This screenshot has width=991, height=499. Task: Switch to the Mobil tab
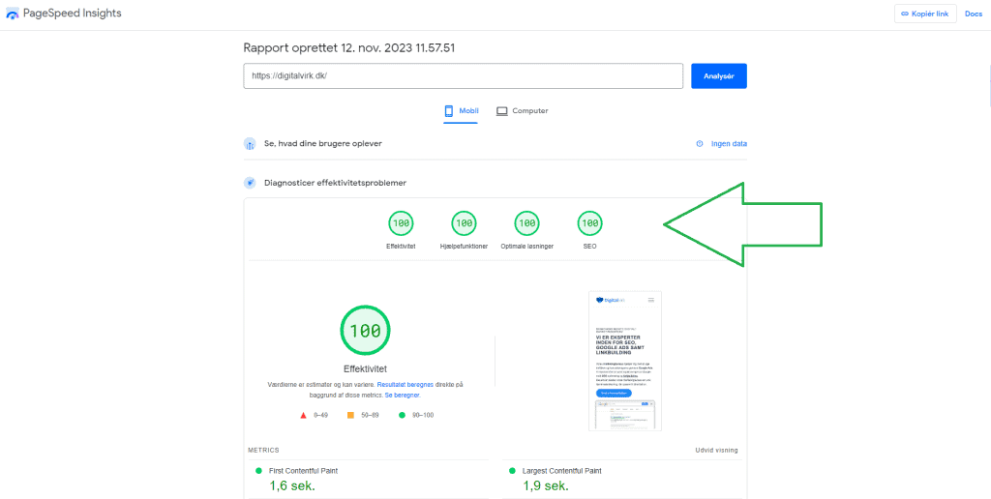(462, 111)
